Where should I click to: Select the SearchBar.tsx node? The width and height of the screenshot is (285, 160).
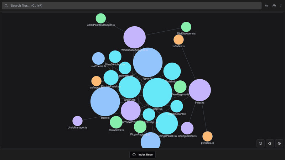pos(125,68)
